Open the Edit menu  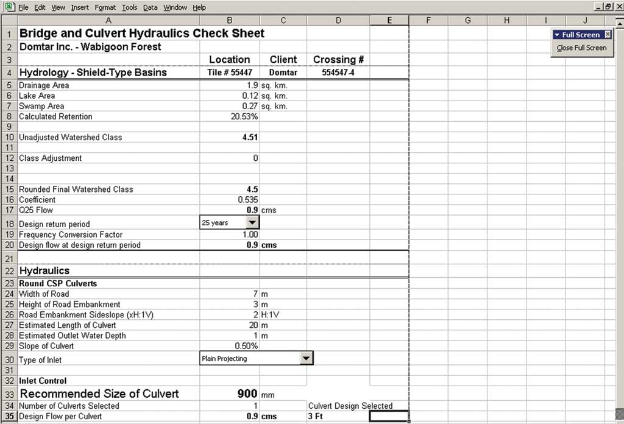click(x=40, y=7)
